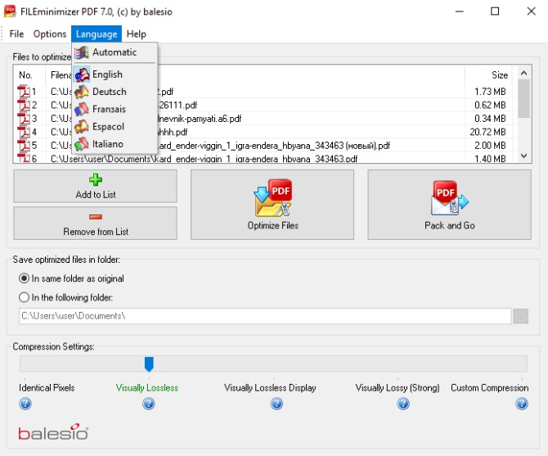Open help icon under Visually Lossless Display
The height and width of the screenshot is (456, 548).
(x=276, y=404)
